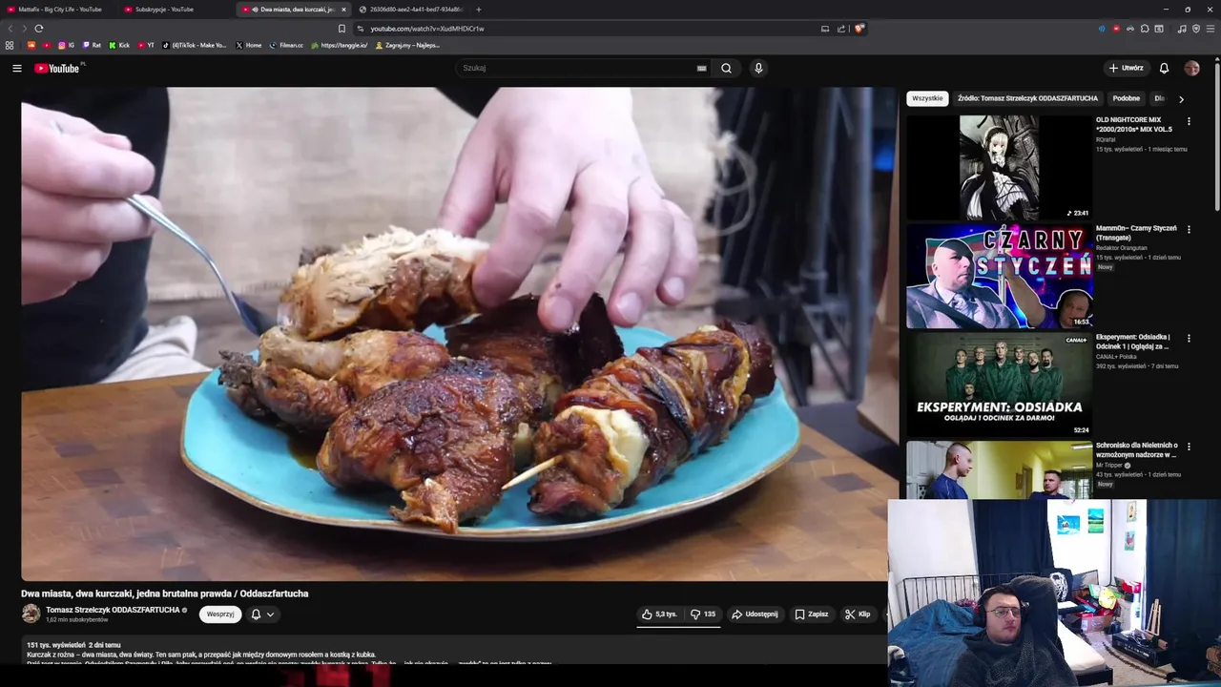
Task: Open the Czarny Styczeń video thumbnail
Action: [999, 276]
